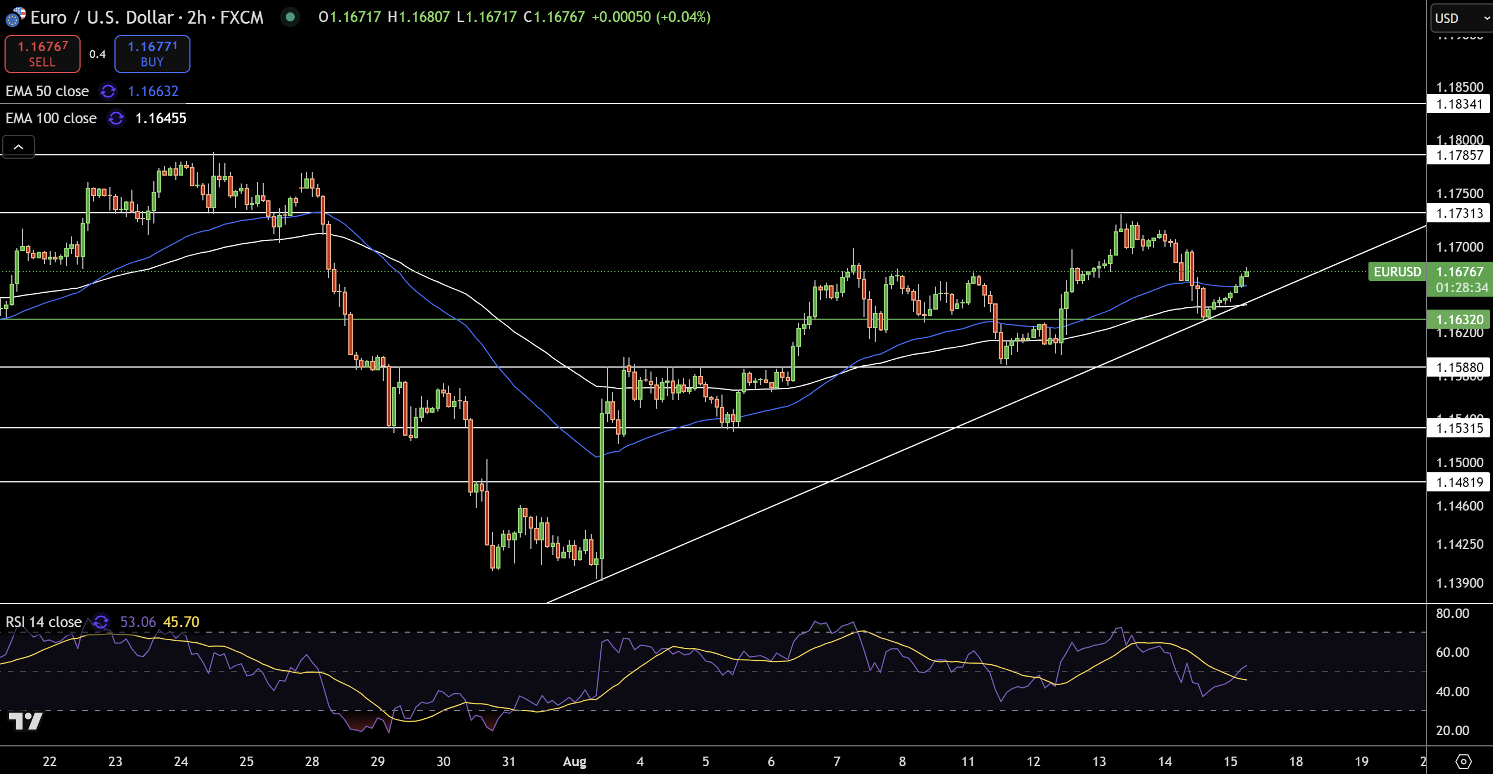This screenshot has height=774, width=1493.
Task: Click the Aug date on time axis
Action: point(574,761)
